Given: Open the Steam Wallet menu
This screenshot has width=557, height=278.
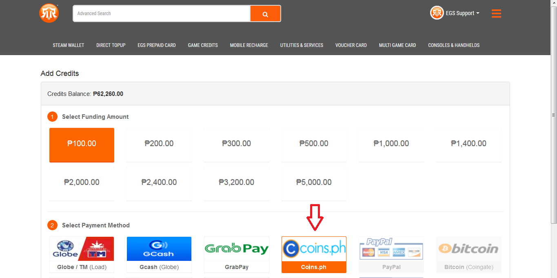Looking at the screenshot, I should point(69,45).
